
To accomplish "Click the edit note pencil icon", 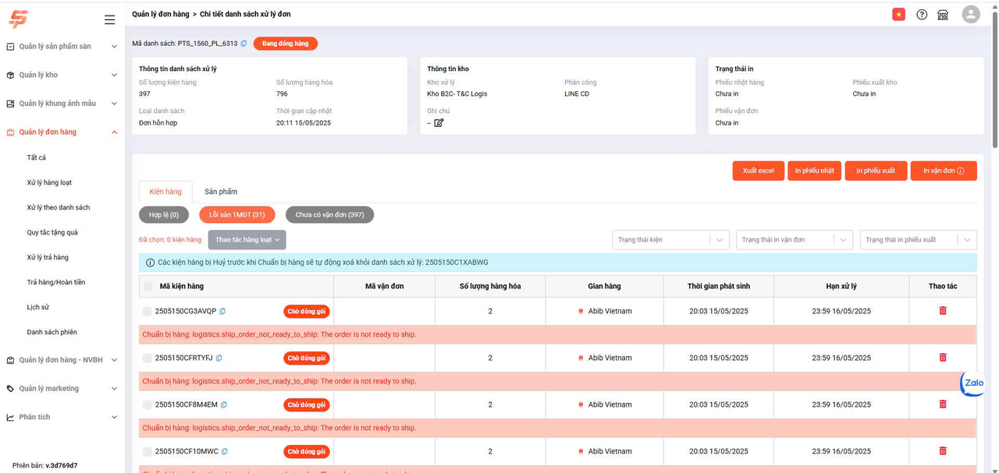I will (439, 123).
